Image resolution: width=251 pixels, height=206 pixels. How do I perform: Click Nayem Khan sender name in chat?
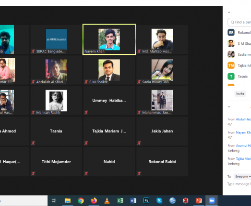point(243,132)
